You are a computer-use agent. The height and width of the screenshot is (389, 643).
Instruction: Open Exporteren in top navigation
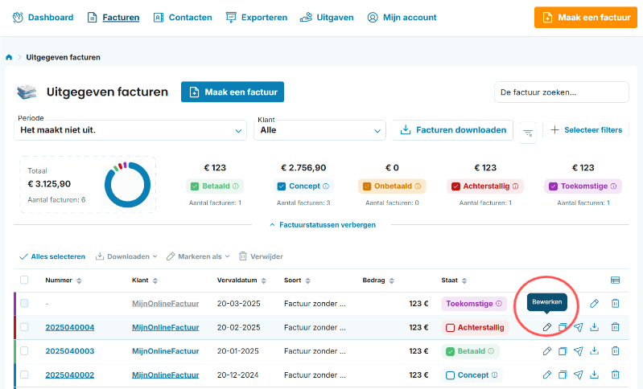[x=256, y=18]
